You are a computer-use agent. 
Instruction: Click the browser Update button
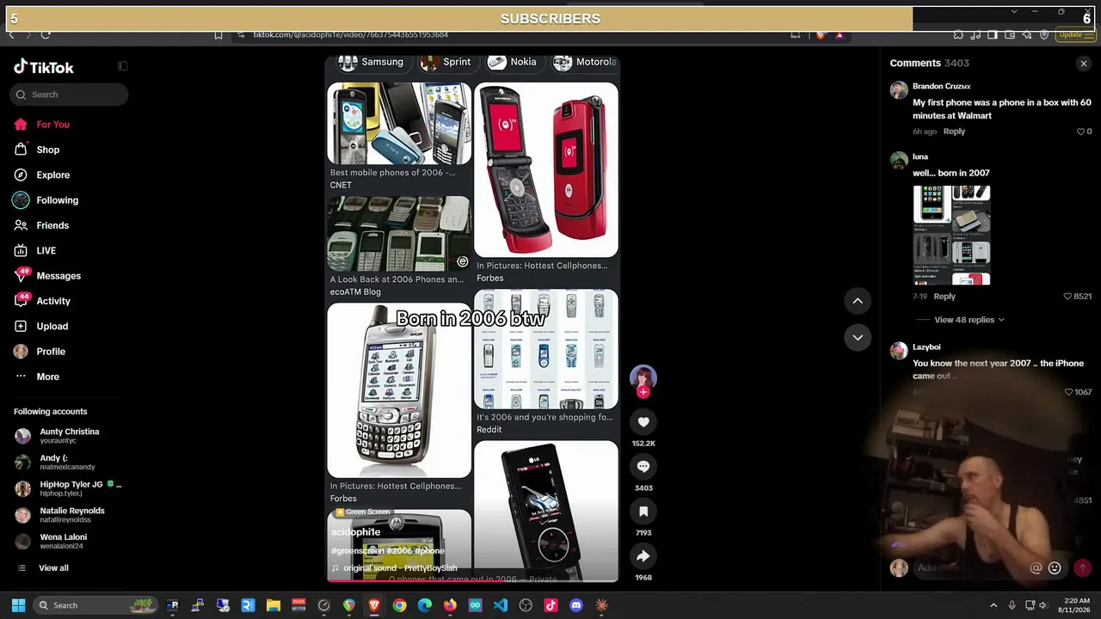(1074, 34)
